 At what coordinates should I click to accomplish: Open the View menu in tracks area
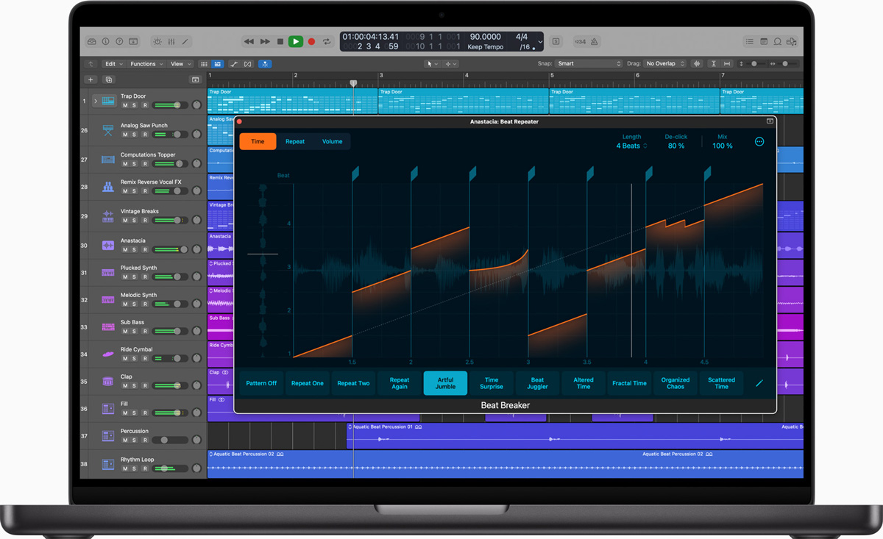180,64
